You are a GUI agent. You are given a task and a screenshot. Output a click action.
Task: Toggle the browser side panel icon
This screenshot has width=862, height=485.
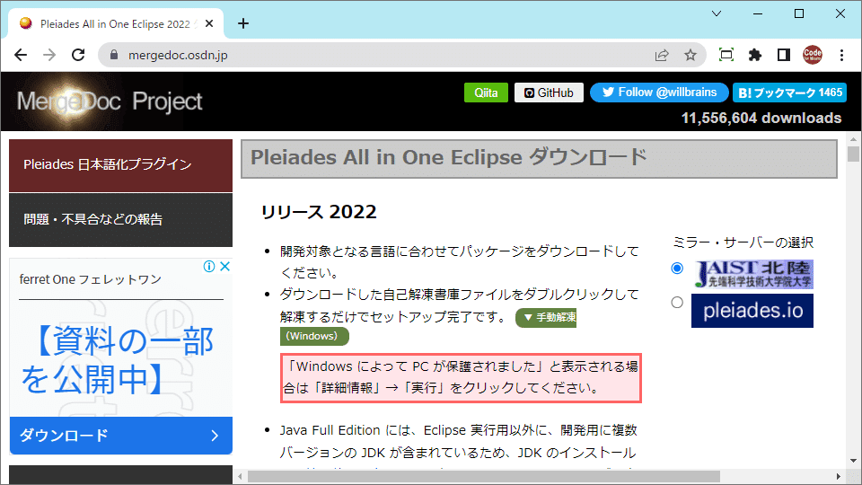coord(784,55)
